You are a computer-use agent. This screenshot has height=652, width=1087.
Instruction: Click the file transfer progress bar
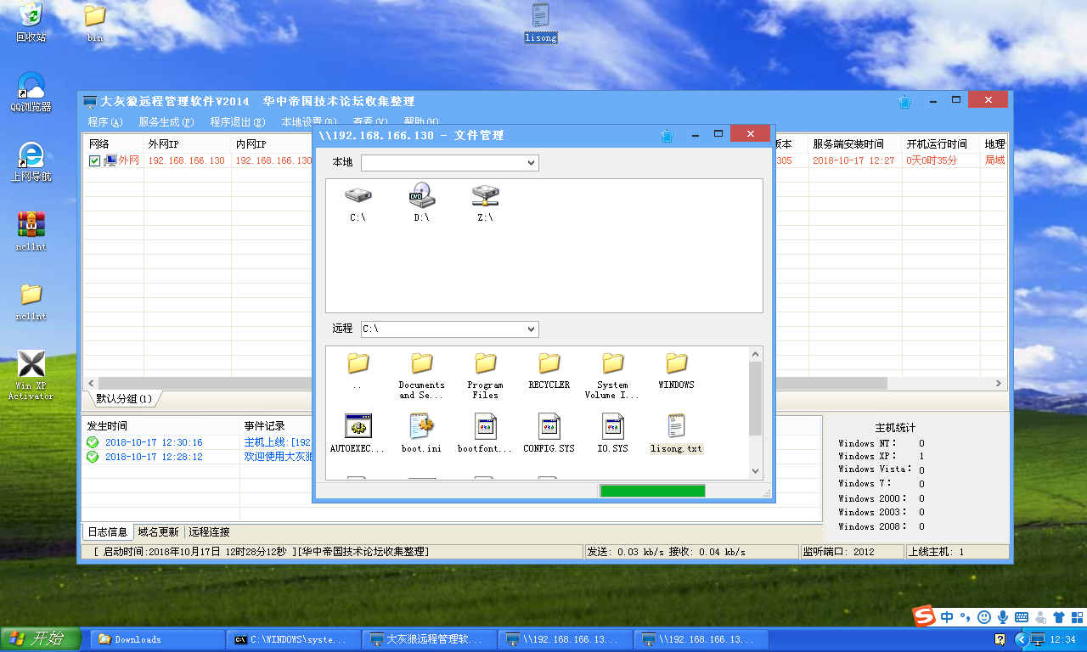click(x=652, y=491)
